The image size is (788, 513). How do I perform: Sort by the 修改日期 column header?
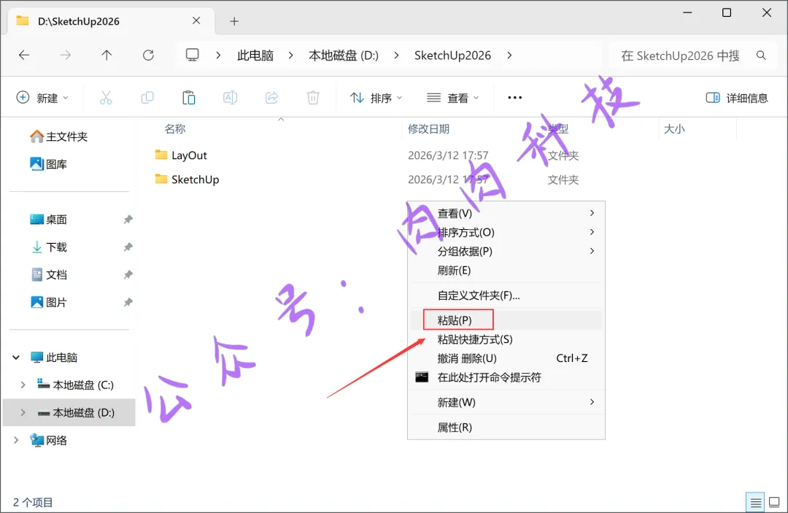click(429, 129)
